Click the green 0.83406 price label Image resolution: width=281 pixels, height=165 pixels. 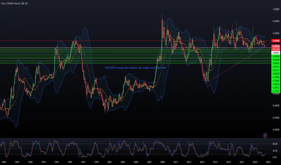(x=276, y=56)
